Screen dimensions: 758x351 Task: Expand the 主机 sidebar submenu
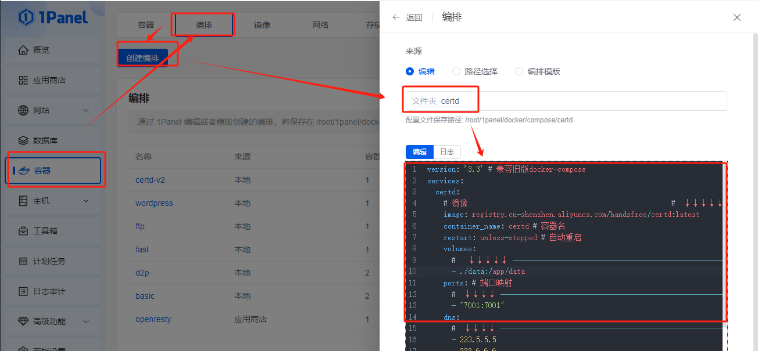click(x=86, y=201)
